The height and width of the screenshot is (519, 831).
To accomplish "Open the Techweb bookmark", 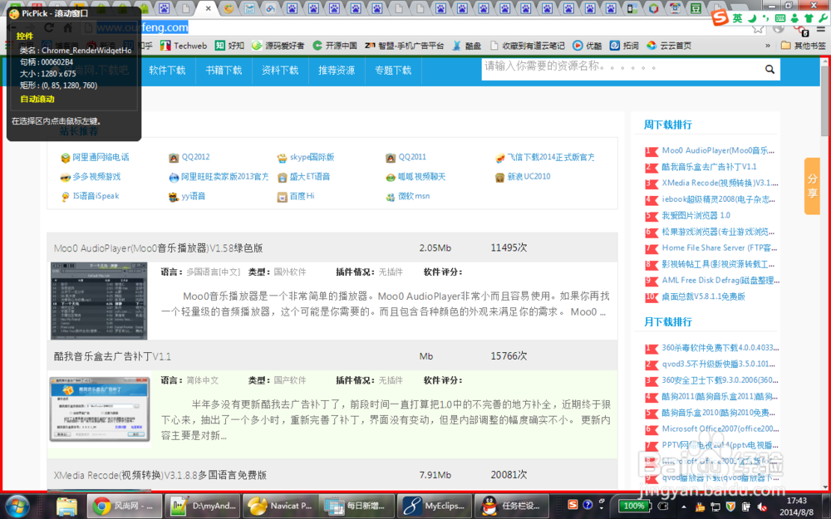I will [184, 46].
